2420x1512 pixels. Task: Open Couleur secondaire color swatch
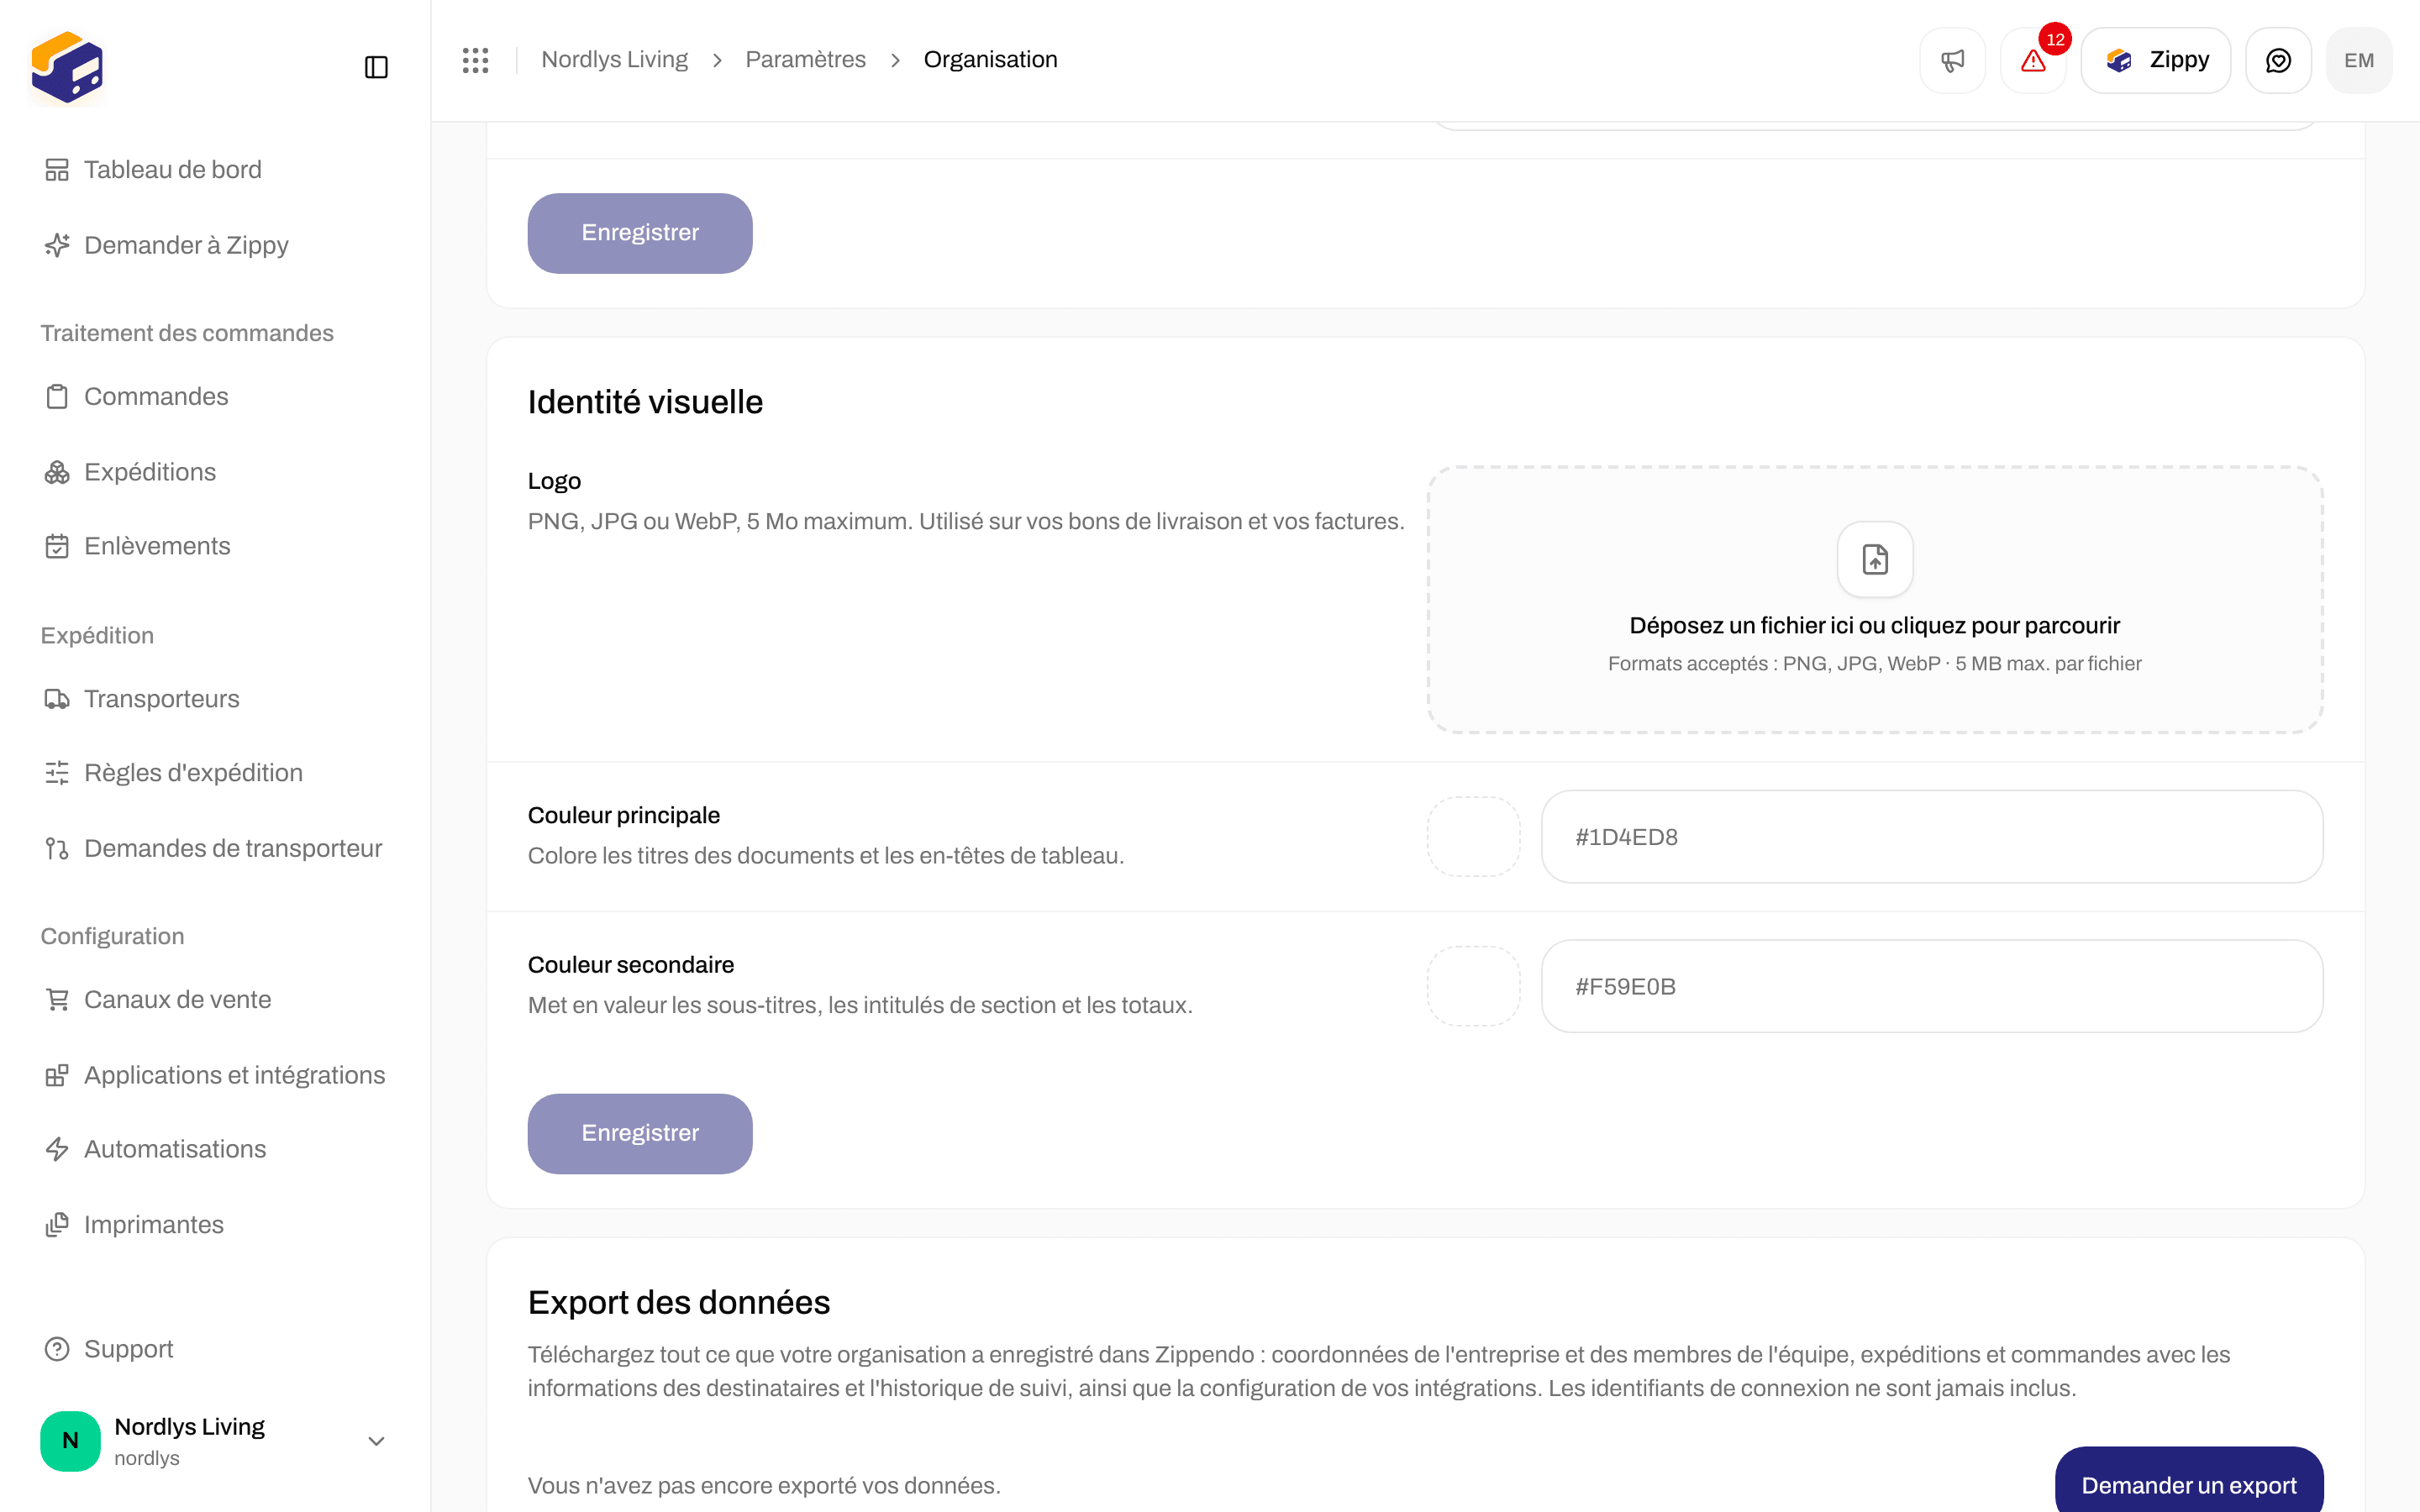1473,986
